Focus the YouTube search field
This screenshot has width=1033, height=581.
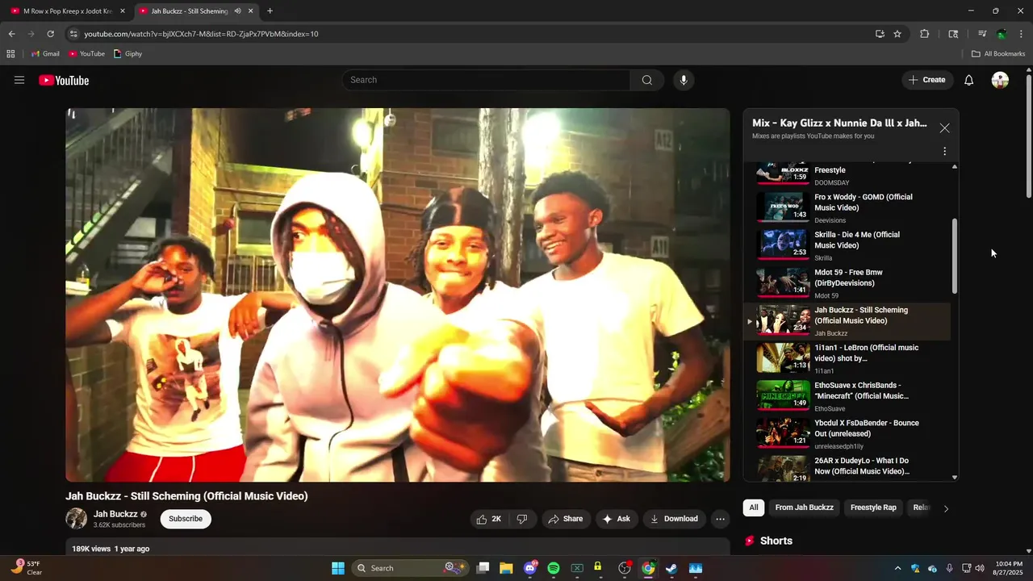pyautogui.click(x=487, y=80)
